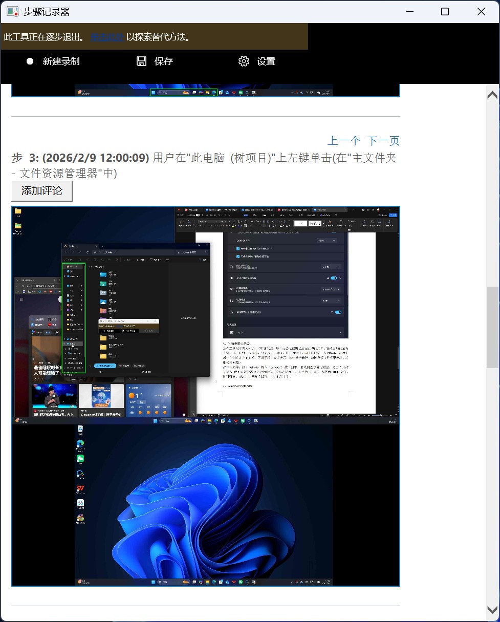The height and width of the screenshot is (622, 500).
Task: Save the recording using 保存
Action: click(x=164, y=61)
